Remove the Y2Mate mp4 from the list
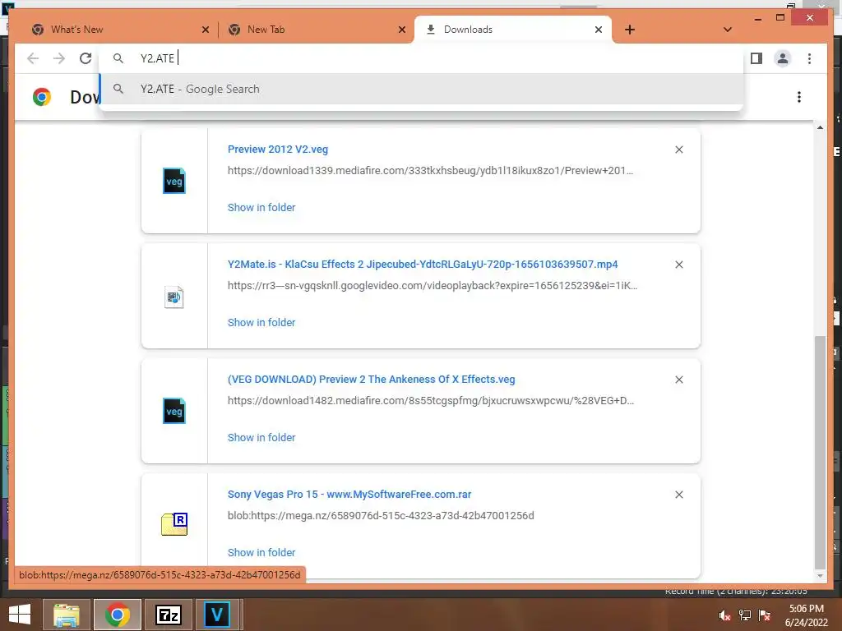Image resolution: width=842 pixels, height=631 pixels. (x=678, y=265)
